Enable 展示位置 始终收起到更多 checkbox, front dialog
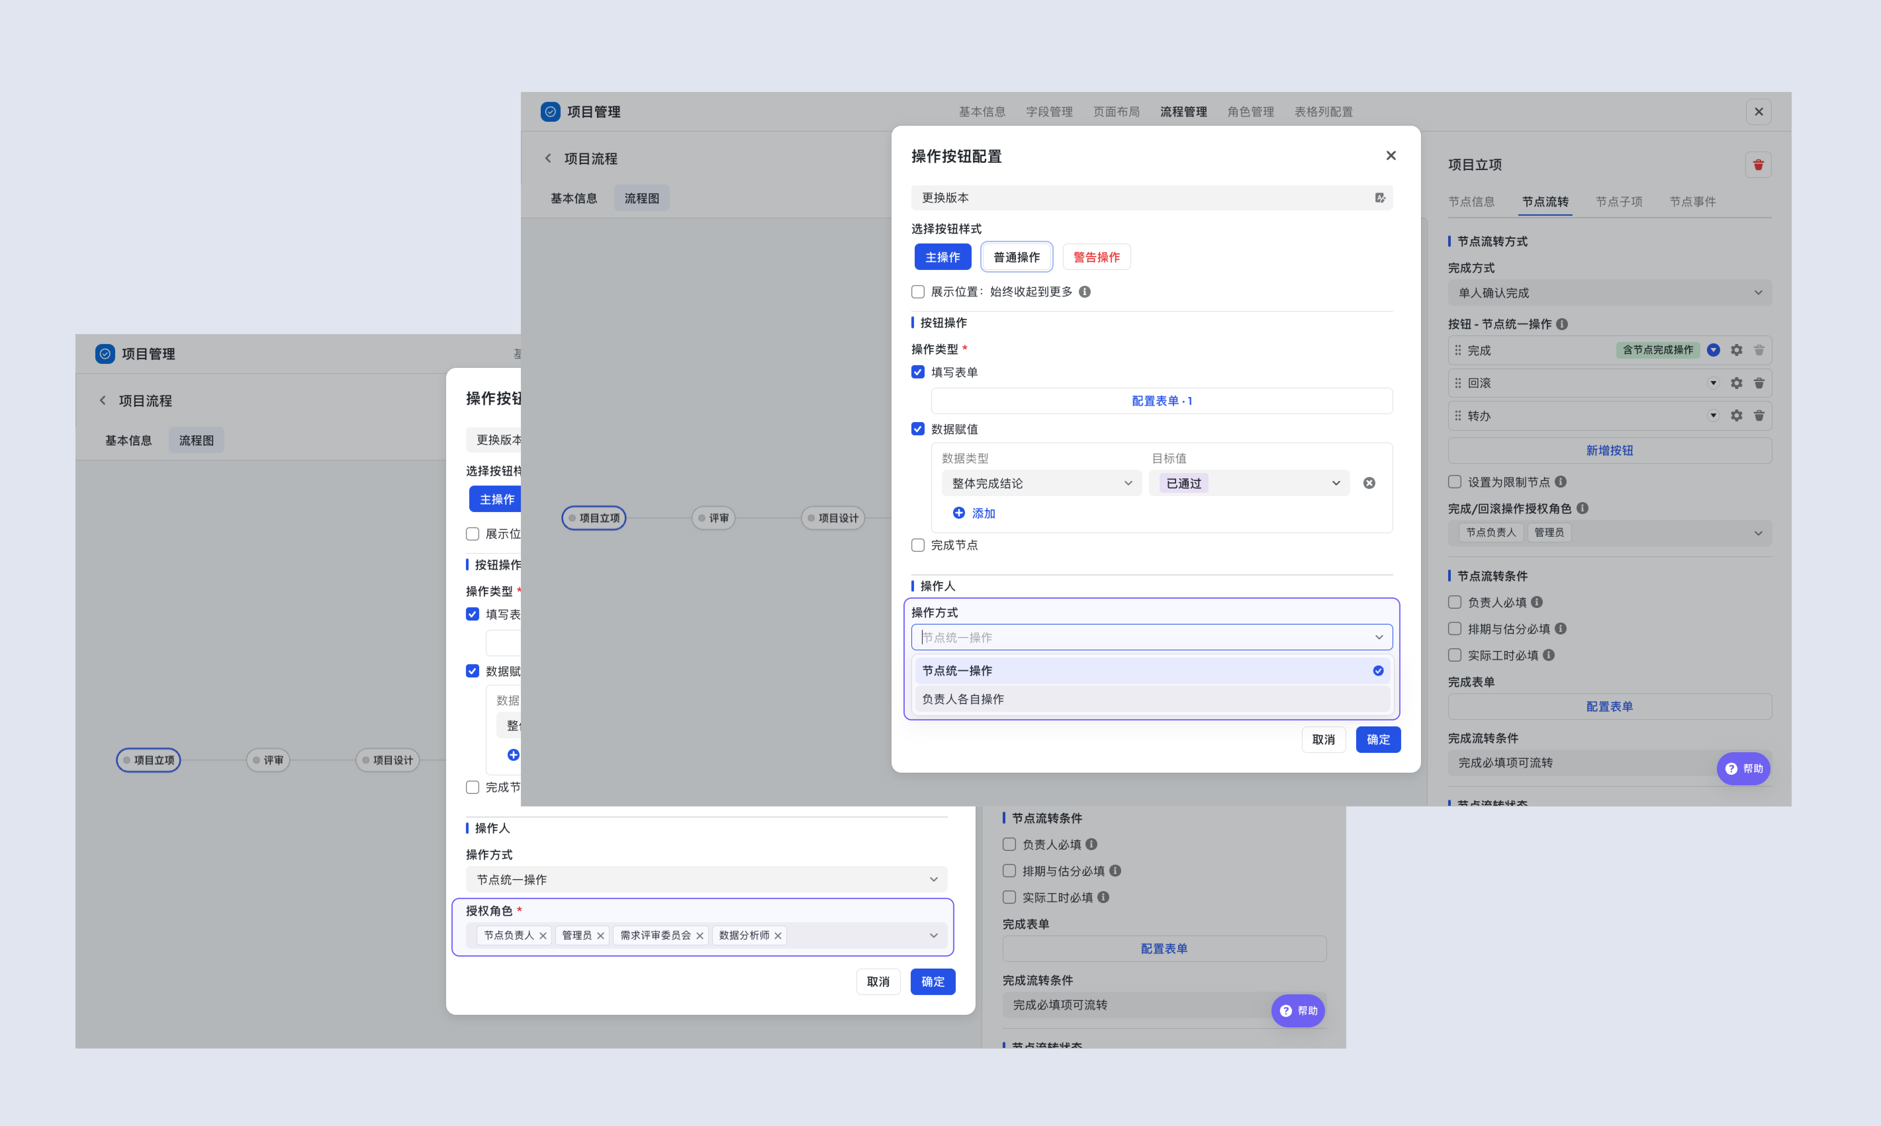This screenshot has width=1881, height=1126. (918, 292)
